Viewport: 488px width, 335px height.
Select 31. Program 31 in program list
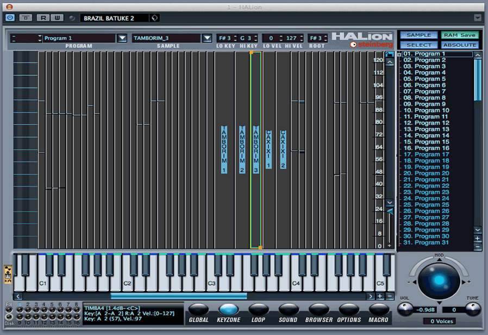tap(426, 242)
